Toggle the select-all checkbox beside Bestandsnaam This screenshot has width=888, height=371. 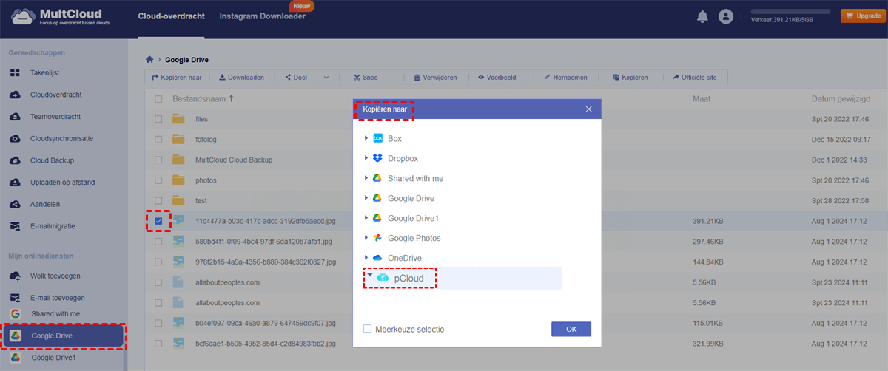coord(158,98)
